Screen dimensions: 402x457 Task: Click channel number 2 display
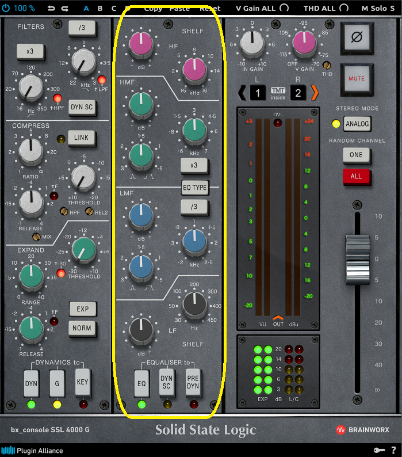coord(298,93)
